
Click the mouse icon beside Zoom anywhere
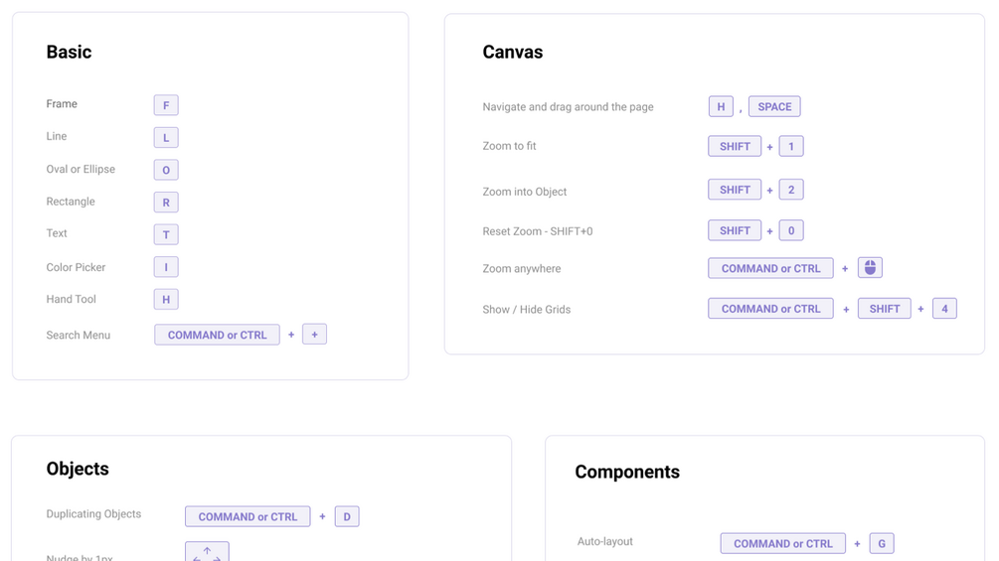tap(870, 268)
